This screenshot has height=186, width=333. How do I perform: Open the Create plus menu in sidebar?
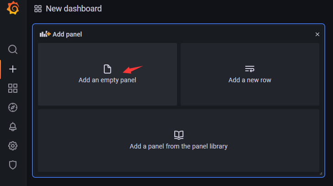[x=13, y=69]
